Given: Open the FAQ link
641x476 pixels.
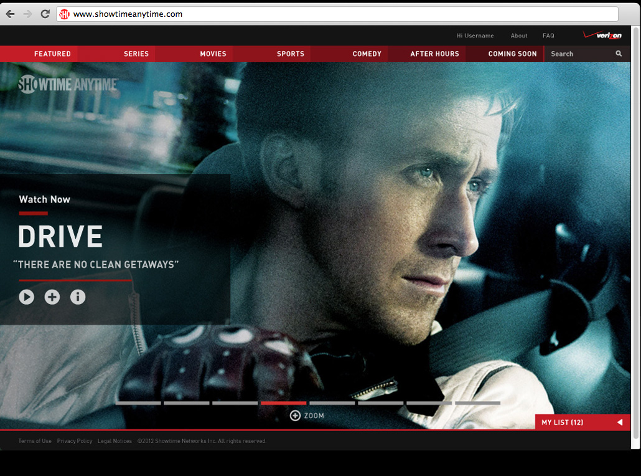Looking at the screenshot, I should coord(548,36).
